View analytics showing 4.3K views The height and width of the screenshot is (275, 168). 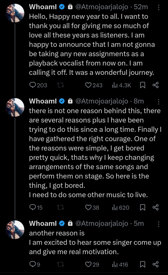point(121,85)
